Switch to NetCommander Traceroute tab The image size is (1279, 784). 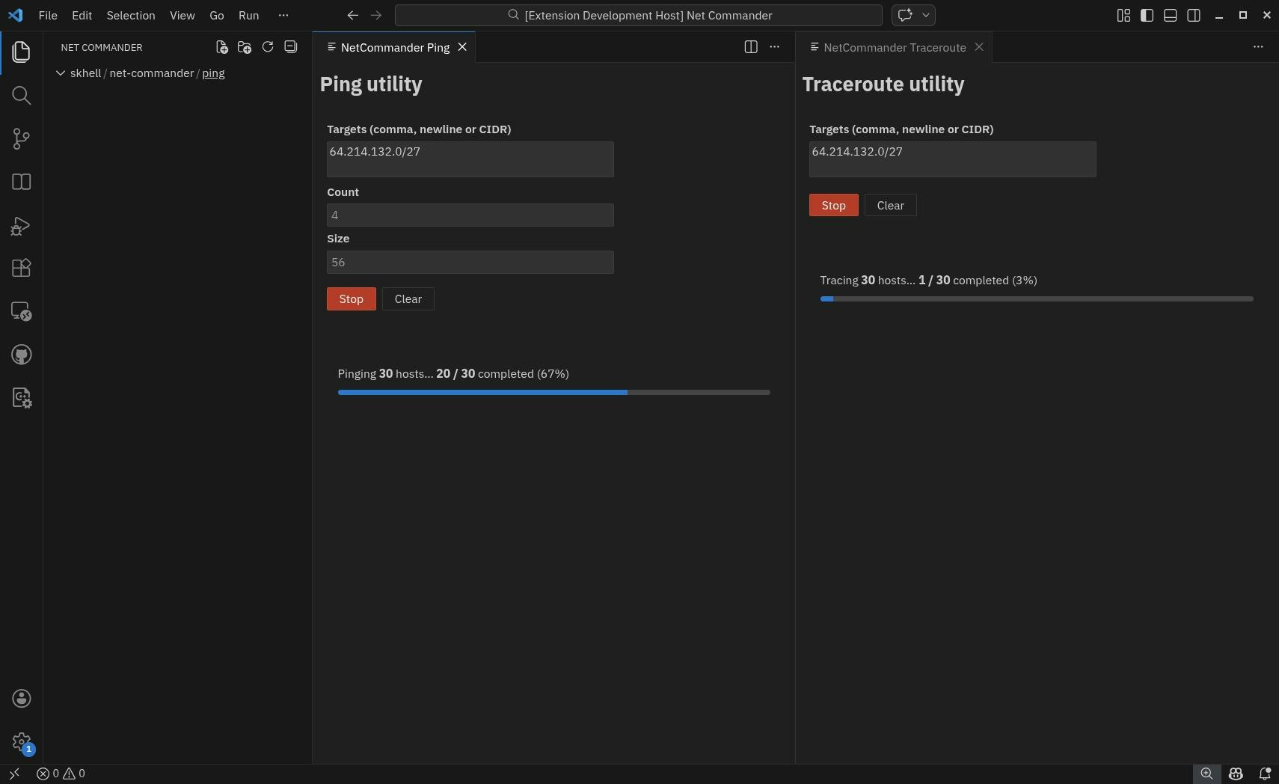[894, 47]
